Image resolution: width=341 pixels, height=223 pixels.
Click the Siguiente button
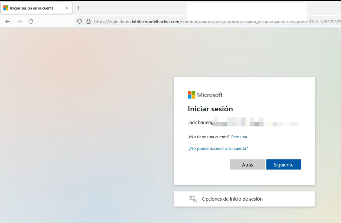tap(284, 165)
